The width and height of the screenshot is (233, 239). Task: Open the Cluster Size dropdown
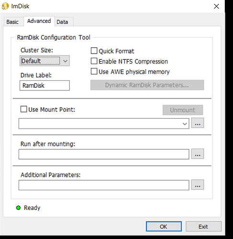[x=44, y=61]
